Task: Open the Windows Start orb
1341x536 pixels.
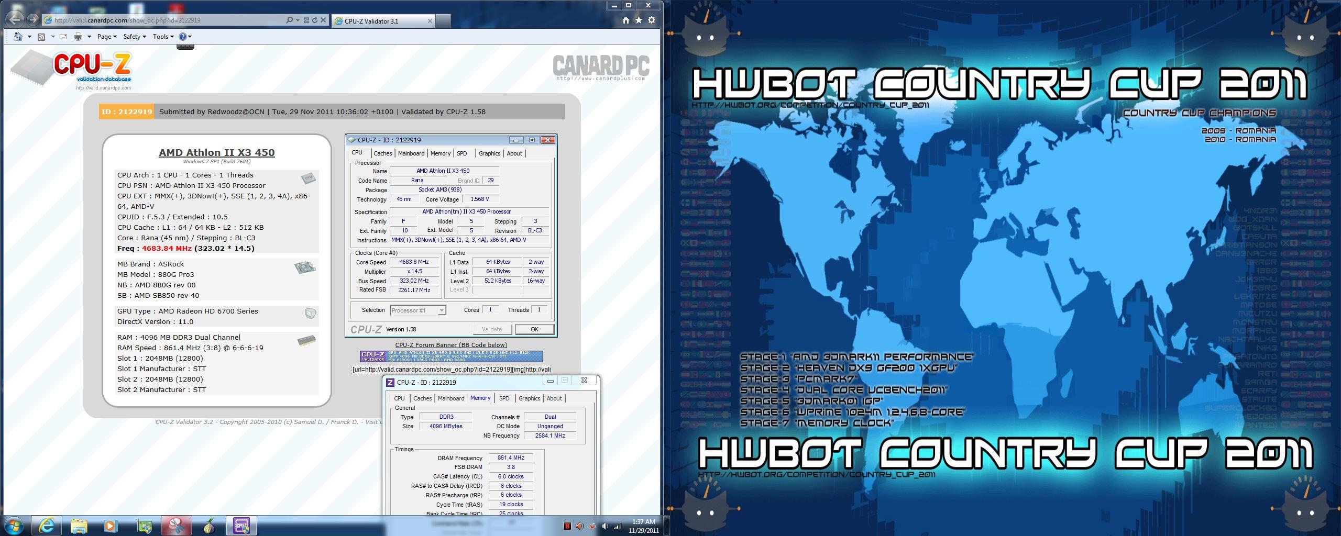Action: (14, 525)
